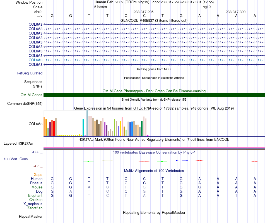This screenshot has width=265, height=223.
Task: Click the teal GTEx expression bar
Action: click(x=83, y=127)
